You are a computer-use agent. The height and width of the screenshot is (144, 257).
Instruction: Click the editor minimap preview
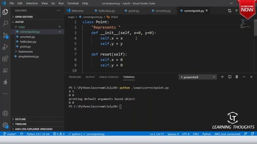click(x=246, y=24)
